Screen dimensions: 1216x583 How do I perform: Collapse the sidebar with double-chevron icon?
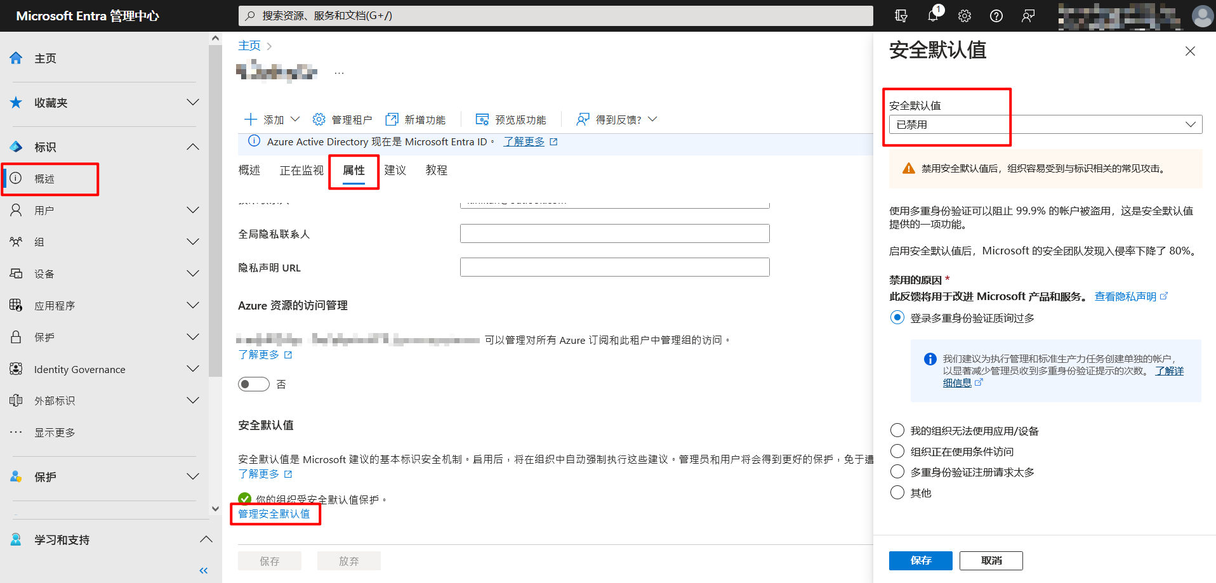pyautogui.click(x=203, y=570)
